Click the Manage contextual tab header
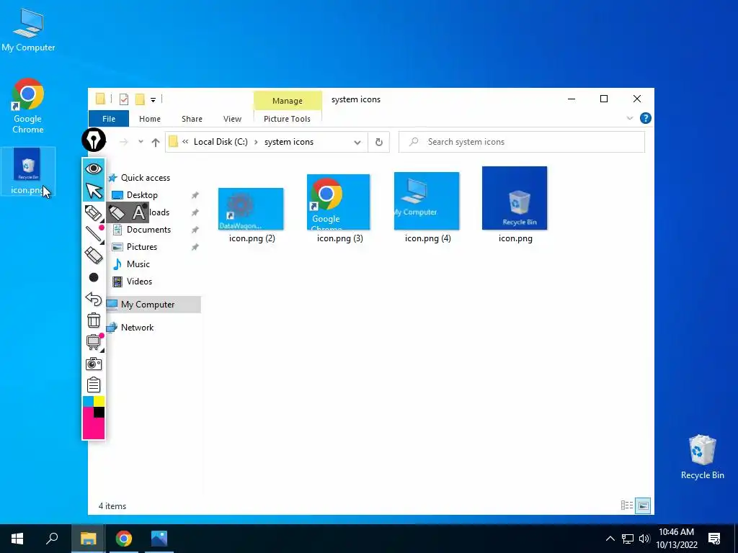 tap(288, 101)
